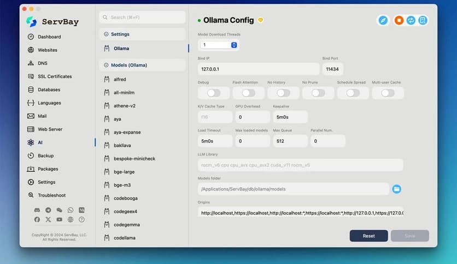457x264 pixels.
Task: Open the Medium icon in sidebar footer
Action: point(81,210)
